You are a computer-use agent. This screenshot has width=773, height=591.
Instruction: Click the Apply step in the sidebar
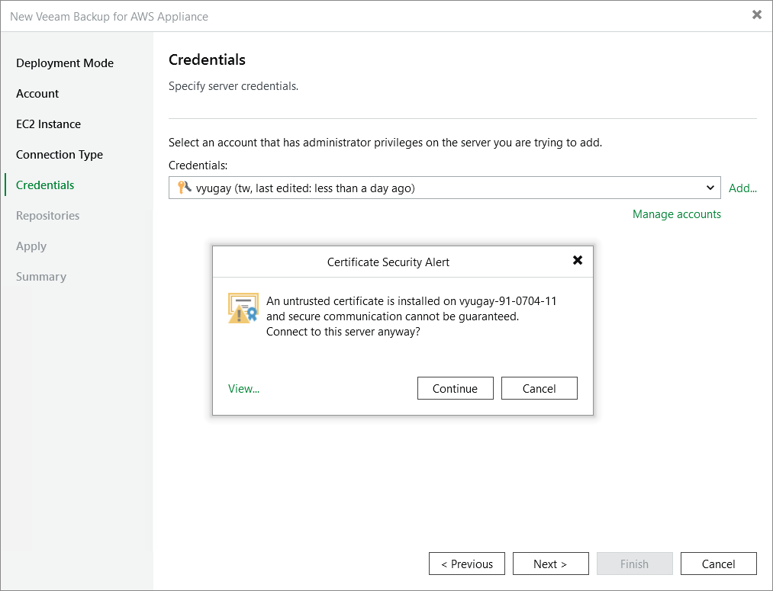(x=31, y=246)
